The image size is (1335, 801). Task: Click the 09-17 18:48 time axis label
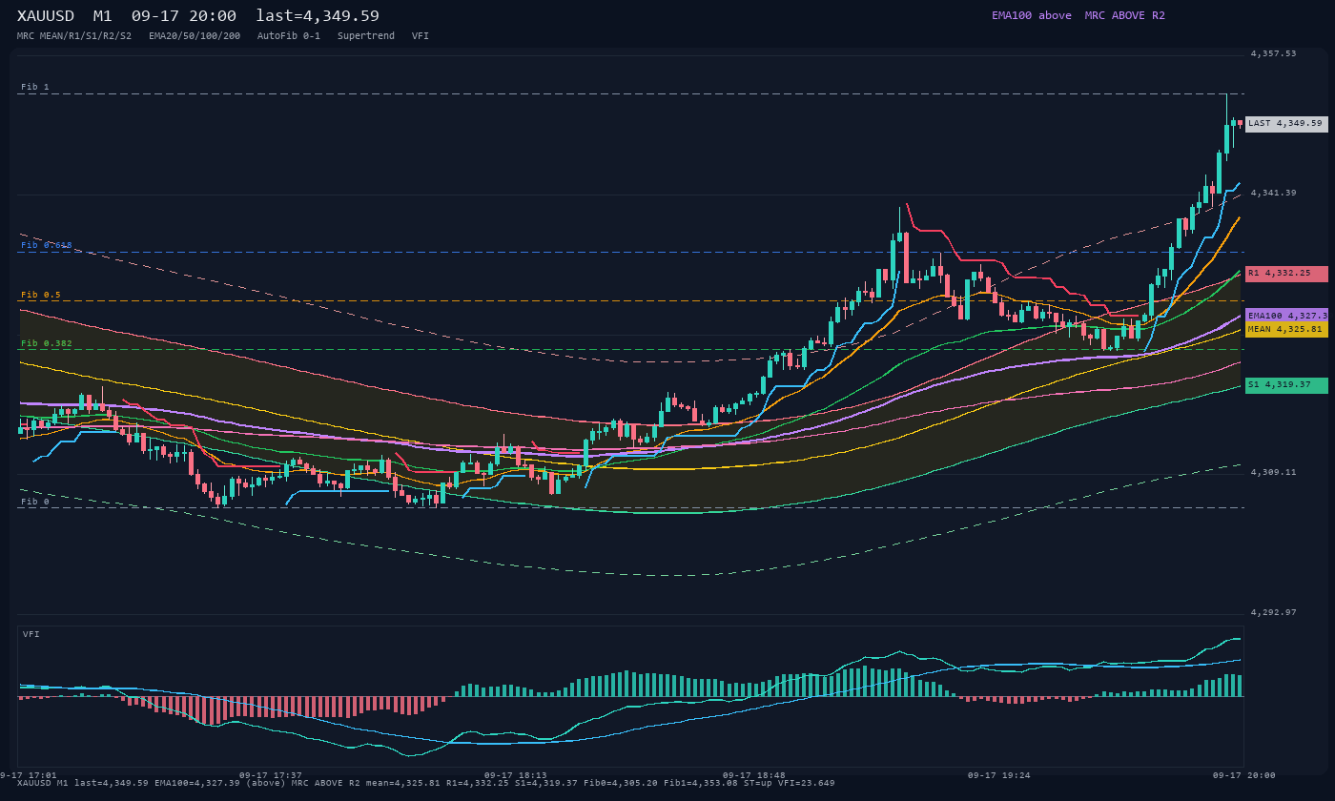[x=754, y=775]
